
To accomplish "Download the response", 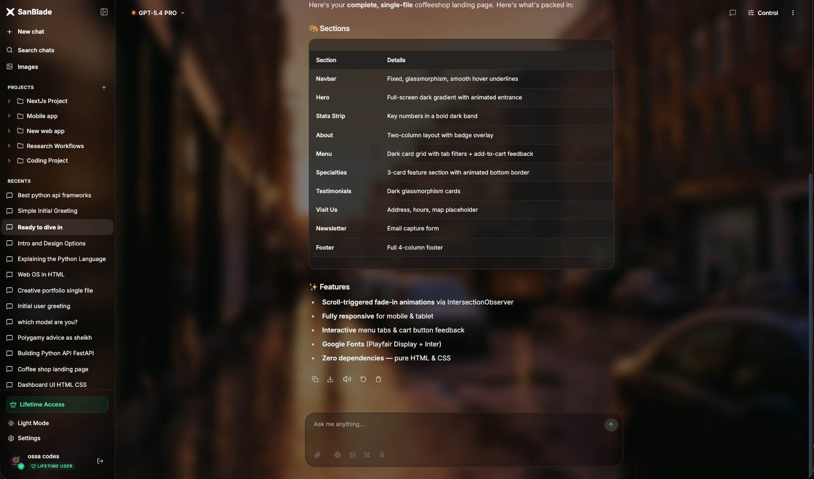I will click(x=330, y=379).
